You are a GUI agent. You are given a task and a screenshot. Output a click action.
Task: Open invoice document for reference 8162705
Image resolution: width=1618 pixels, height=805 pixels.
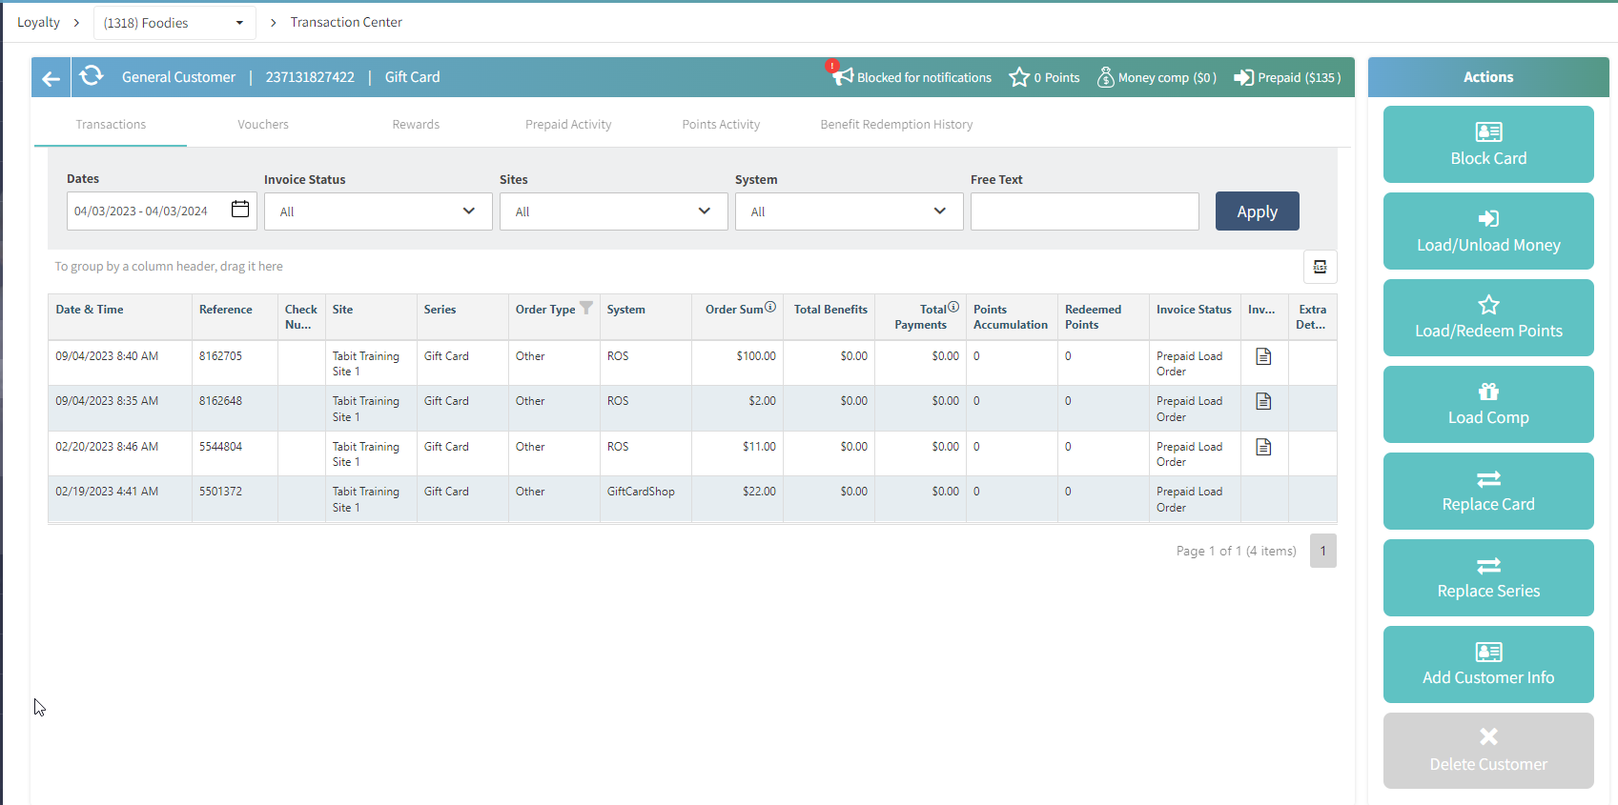point(1263,356)
